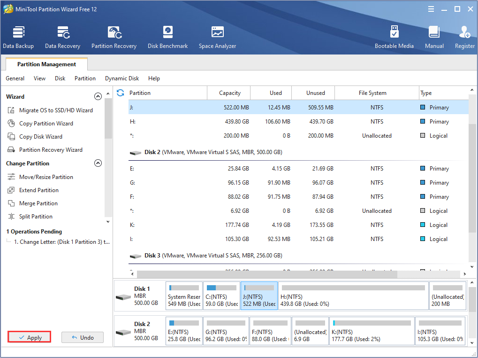The image size is (478, 358).
Task: Select the C:(NTFS) block in the disk map
Action: pyautogui.click(x=221, y=296)
